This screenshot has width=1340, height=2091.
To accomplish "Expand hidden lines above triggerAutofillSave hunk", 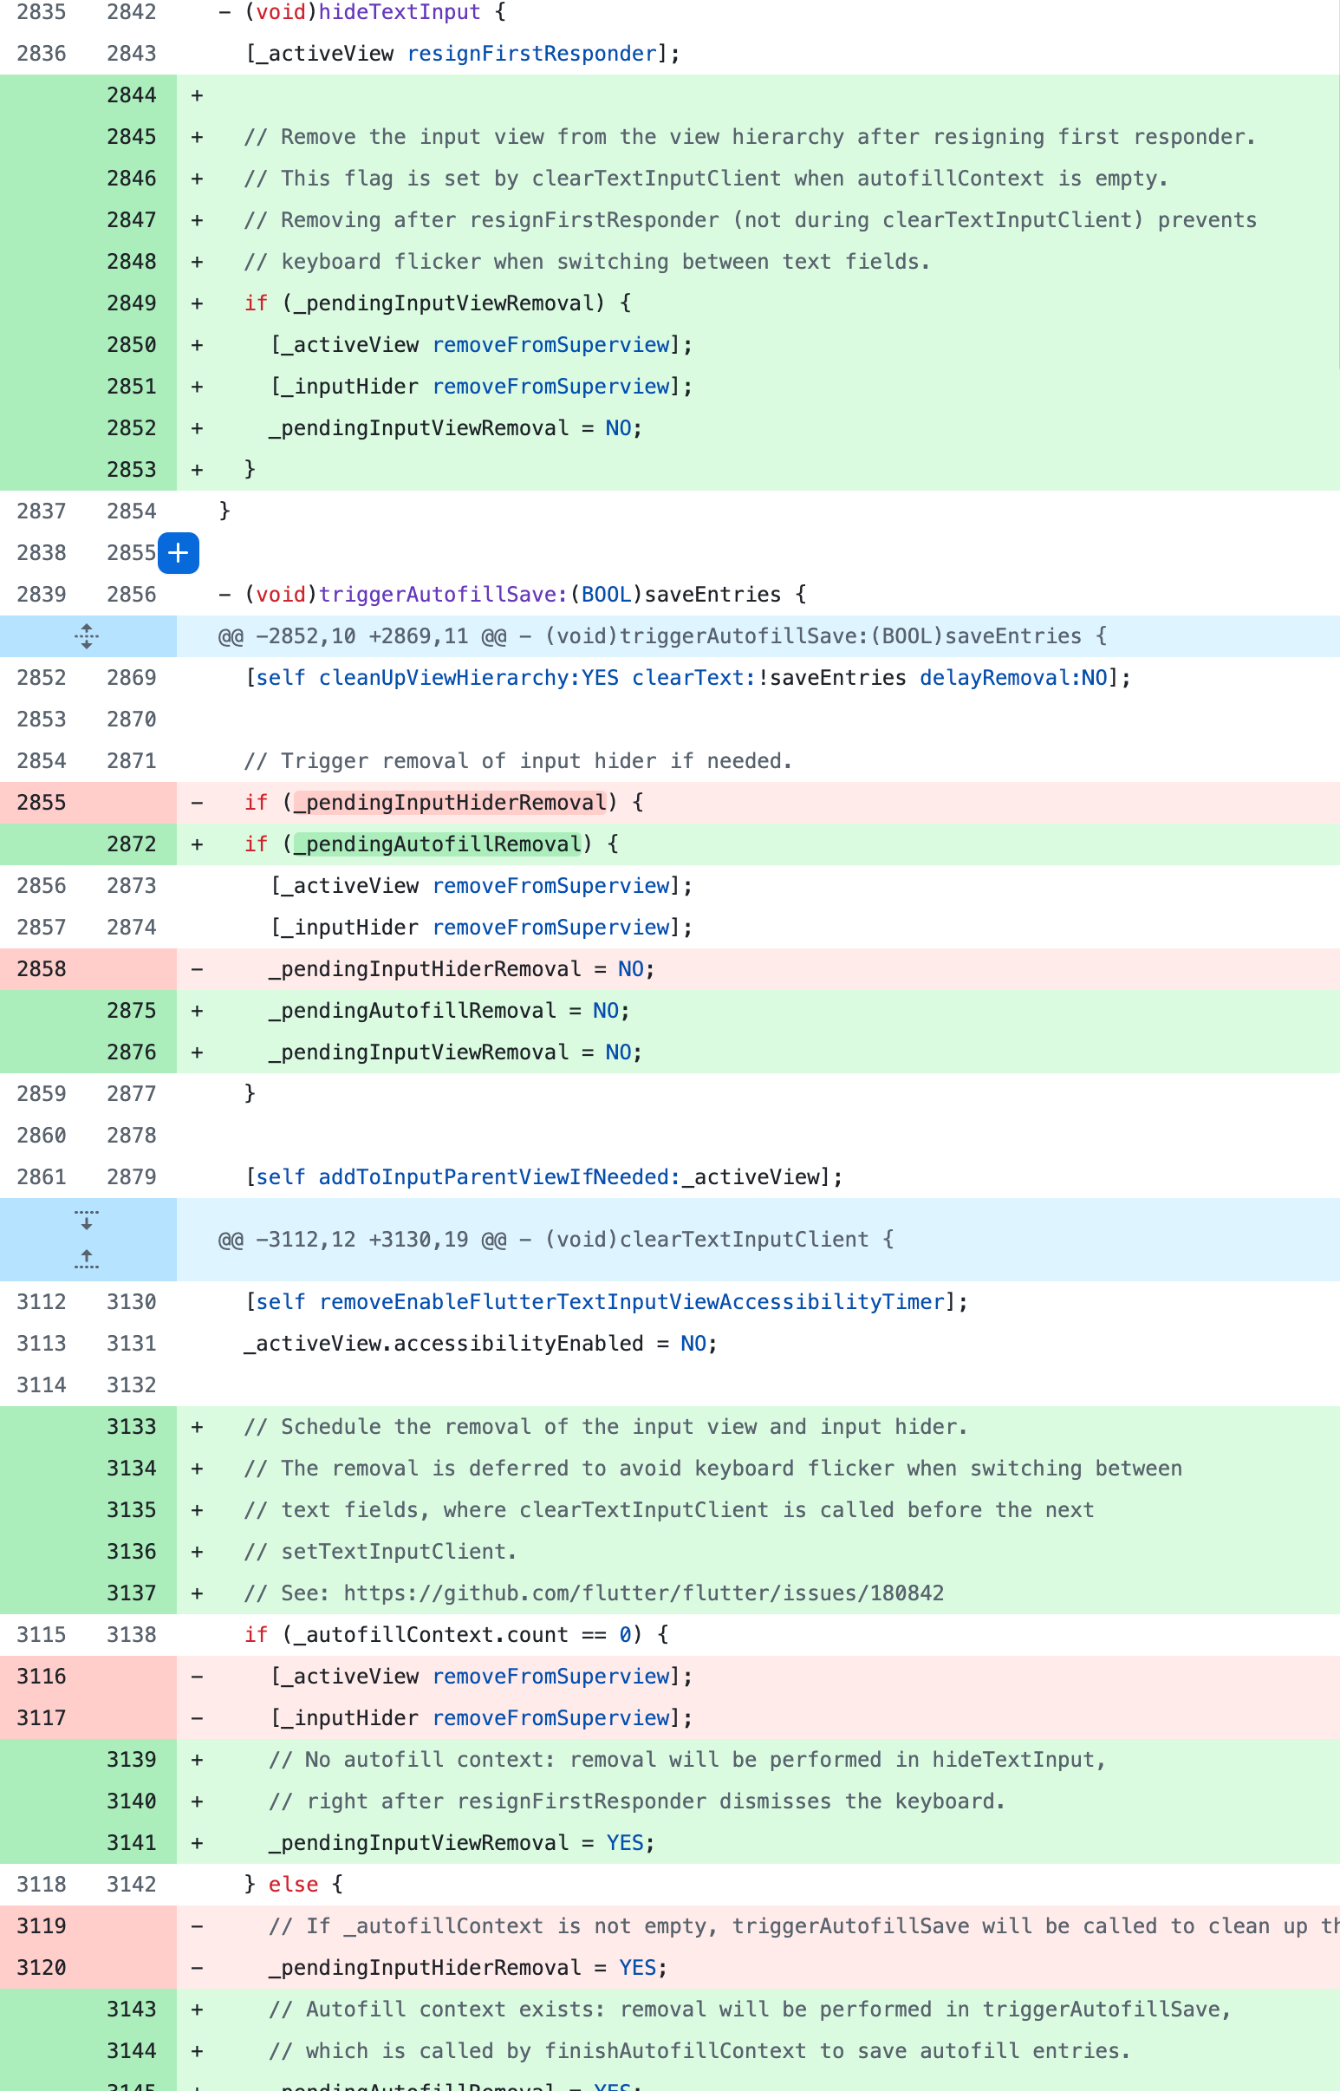I will 87,636.
